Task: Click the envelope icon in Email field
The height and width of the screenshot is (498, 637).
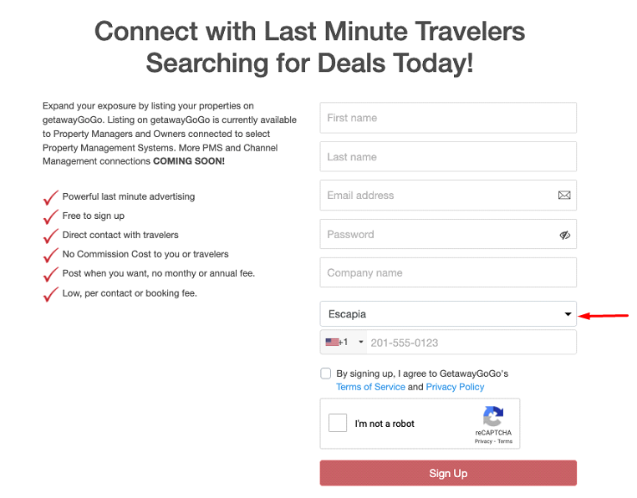Action: (x=564, y=196)
